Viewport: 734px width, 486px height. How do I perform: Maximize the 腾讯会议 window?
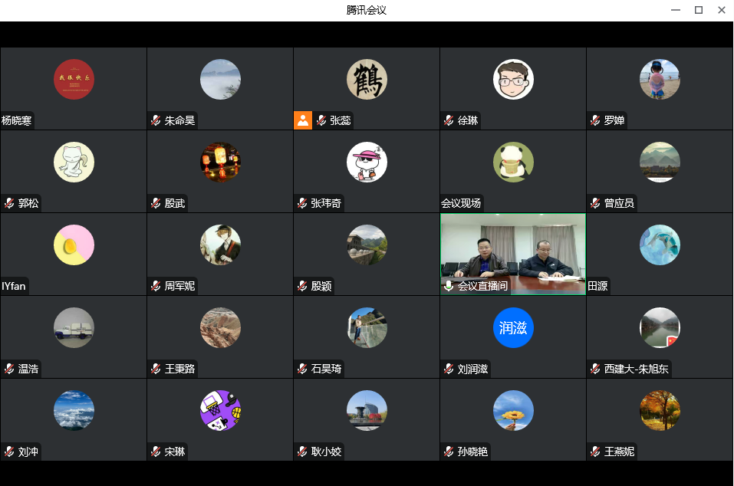(699, 10)
